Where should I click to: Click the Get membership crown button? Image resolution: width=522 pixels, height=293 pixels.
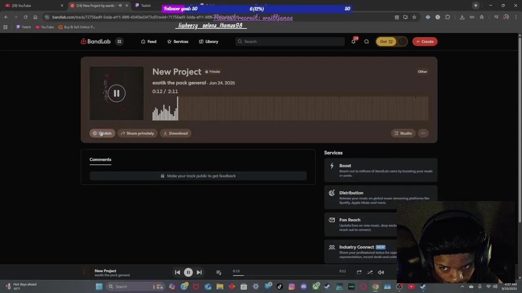click(386, 42)
